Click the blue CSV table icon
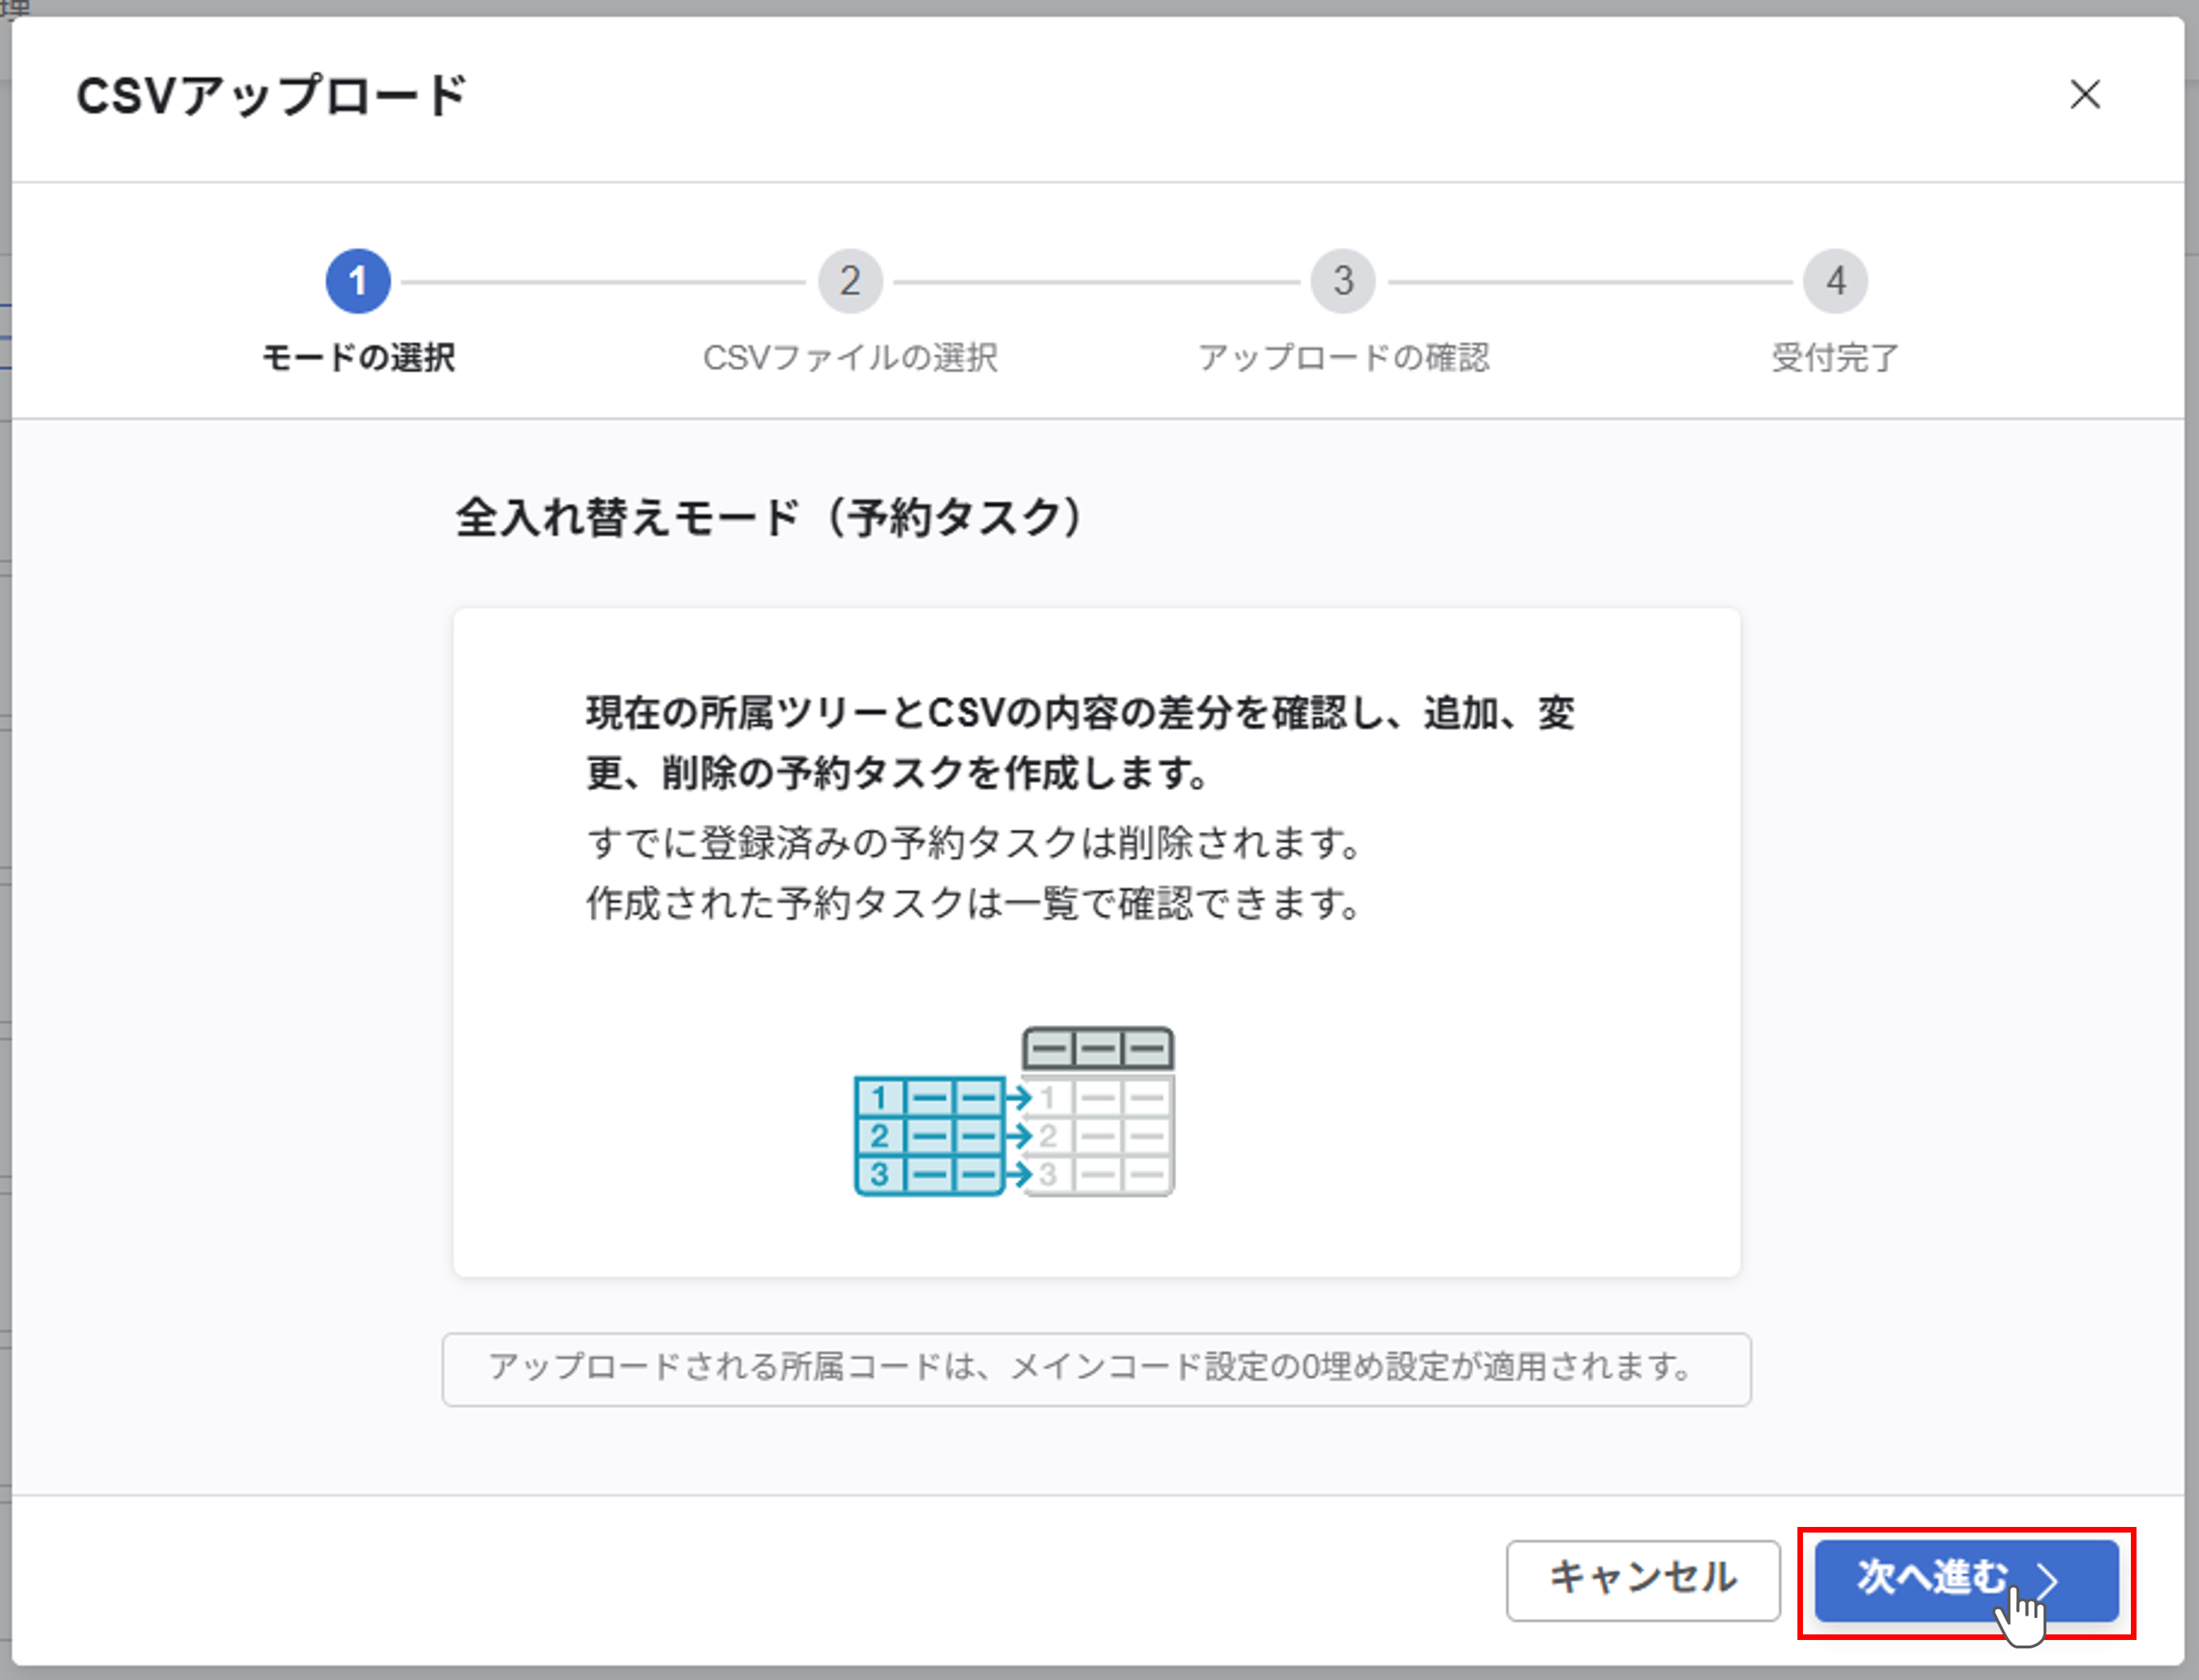 930,1136
